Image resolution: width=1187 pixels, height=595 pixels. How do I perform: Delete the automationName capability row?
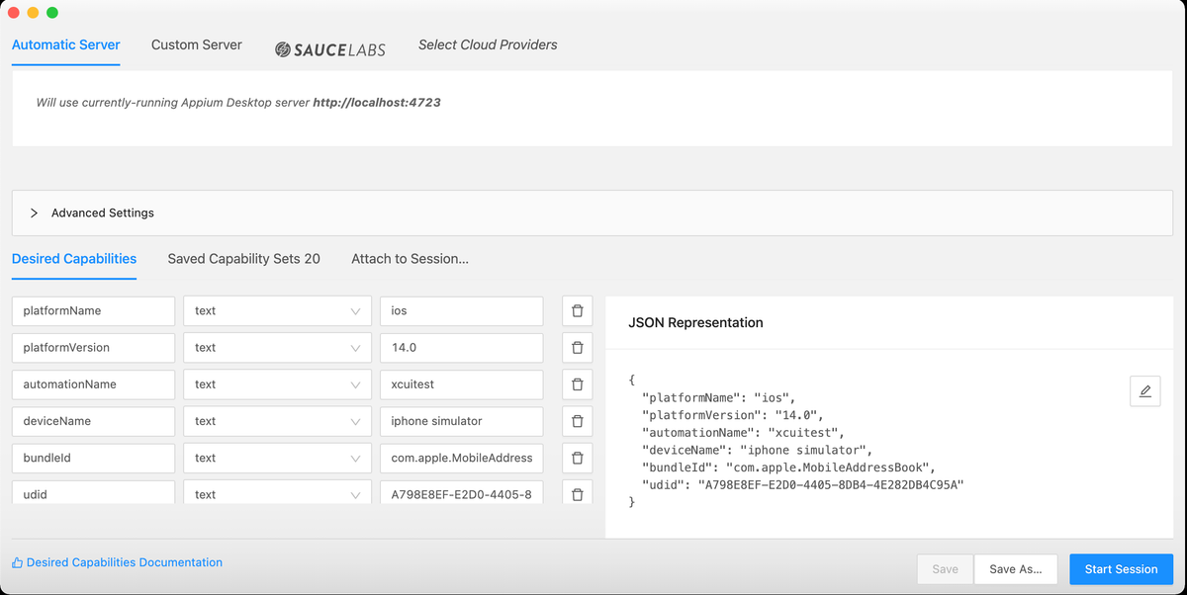[577, 383]
